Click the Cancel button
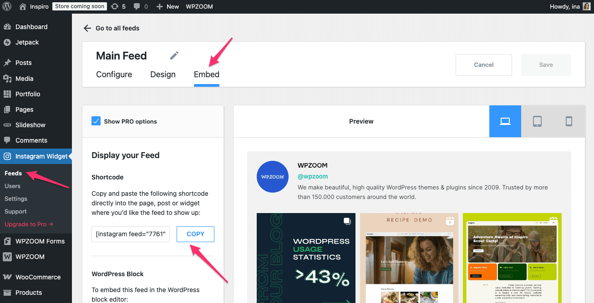 tap(484, 65)
